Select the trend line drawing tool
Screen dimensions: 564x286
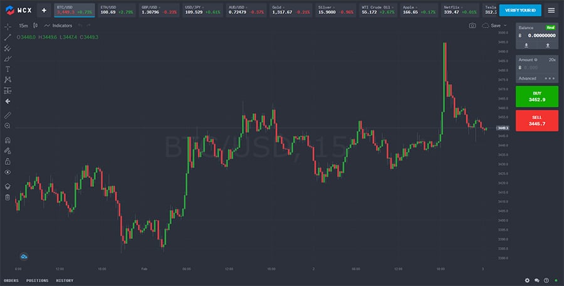(x=8, y=37)
